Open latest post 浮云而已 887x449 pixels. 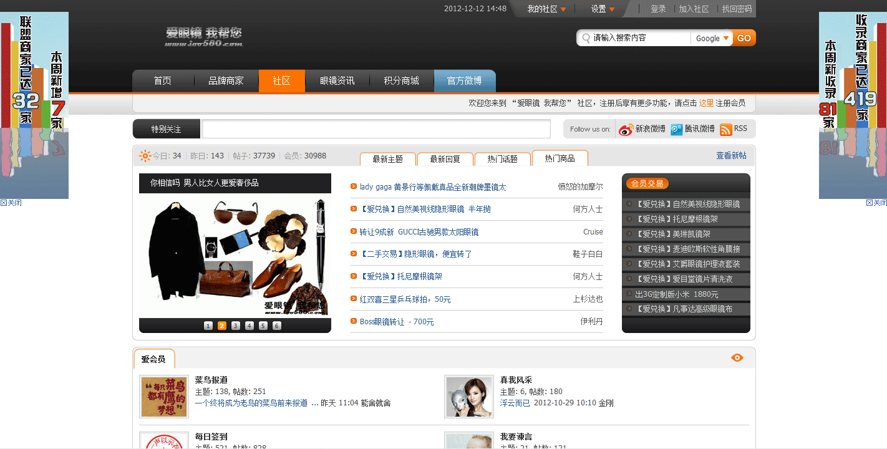515,403
